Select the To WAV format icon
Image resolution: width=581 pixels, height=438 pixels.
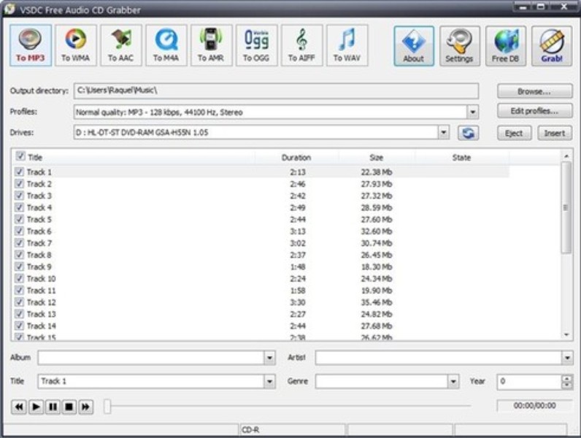coord(347,45)
